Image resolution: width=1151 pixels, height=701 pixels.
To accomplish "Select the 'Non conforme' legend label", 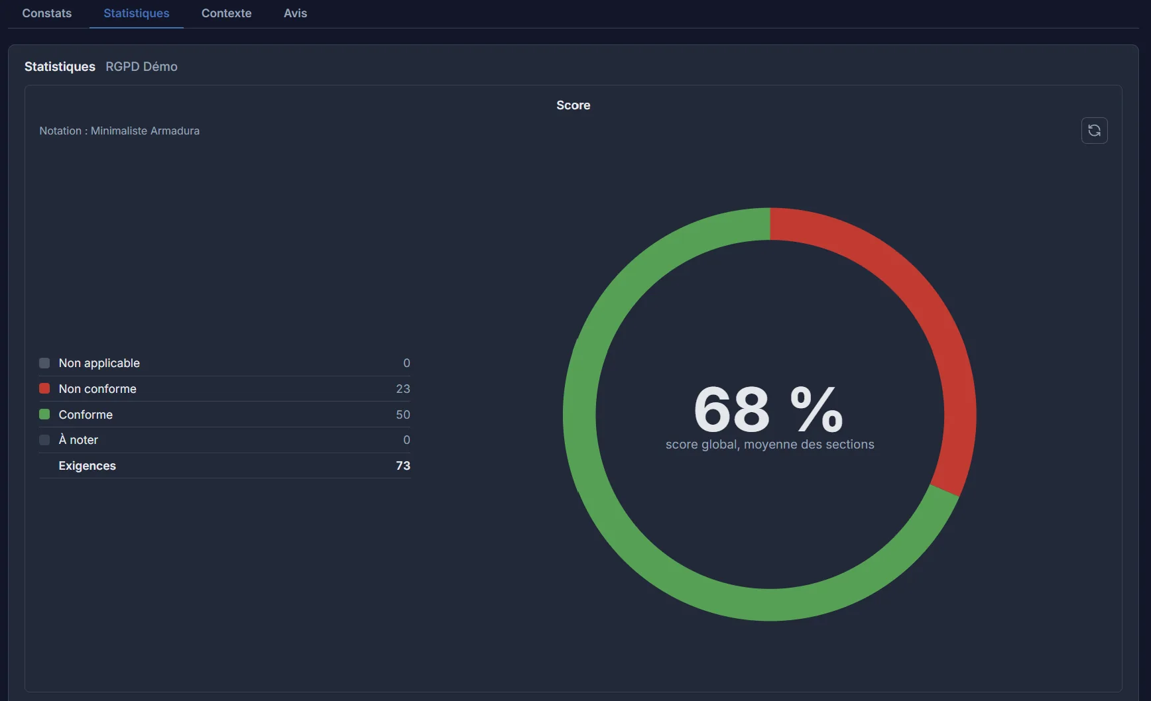I will click(97, 389).
